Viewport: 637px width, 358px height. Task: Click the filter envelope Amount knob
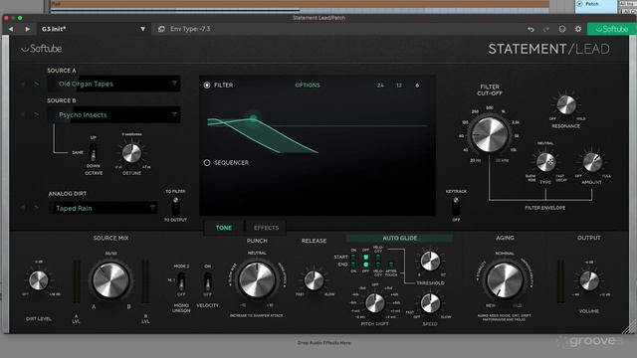tap(592, 162)
